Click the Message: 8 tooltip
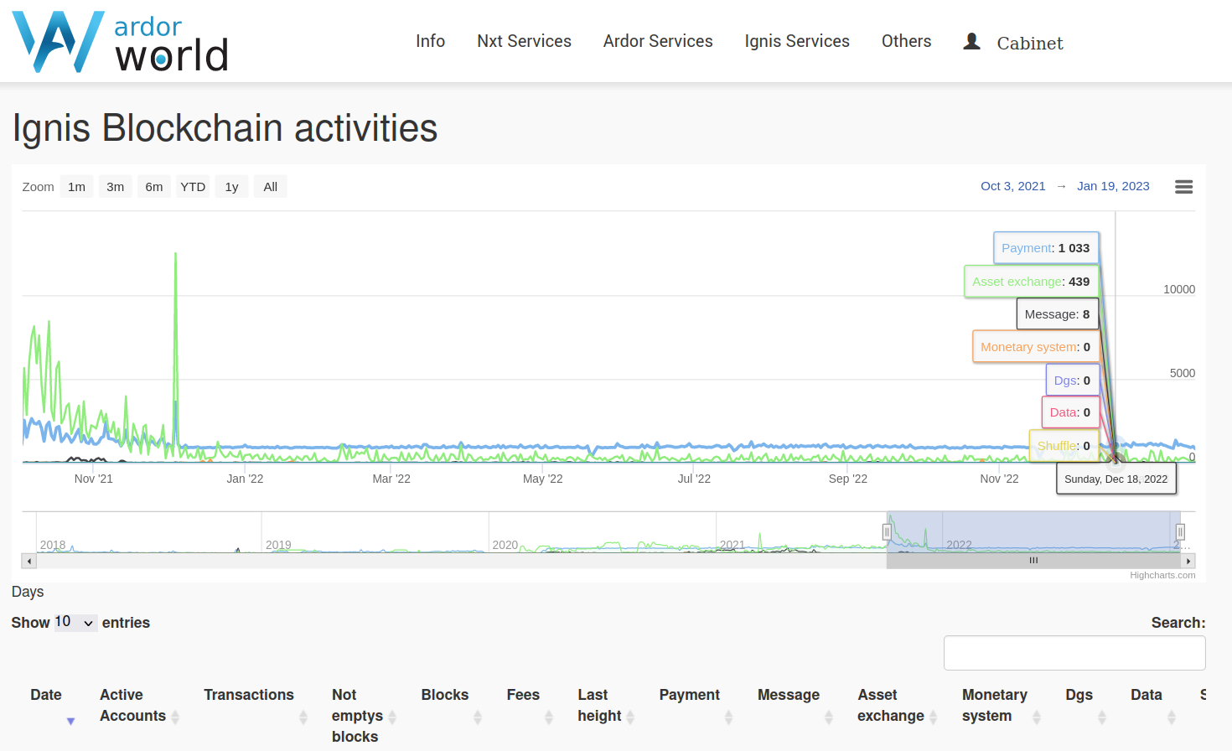 (x=1057, y=314)
